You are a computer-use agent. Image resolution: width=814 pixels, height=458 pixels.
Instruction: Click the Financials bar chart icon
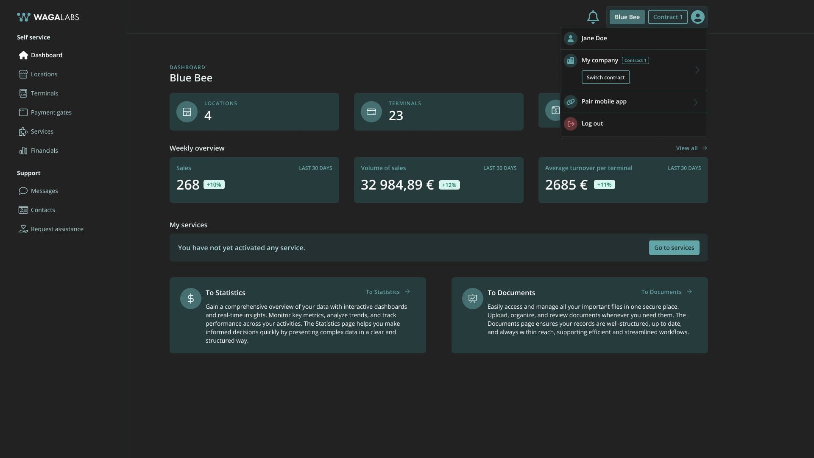[x=23, y=151]
